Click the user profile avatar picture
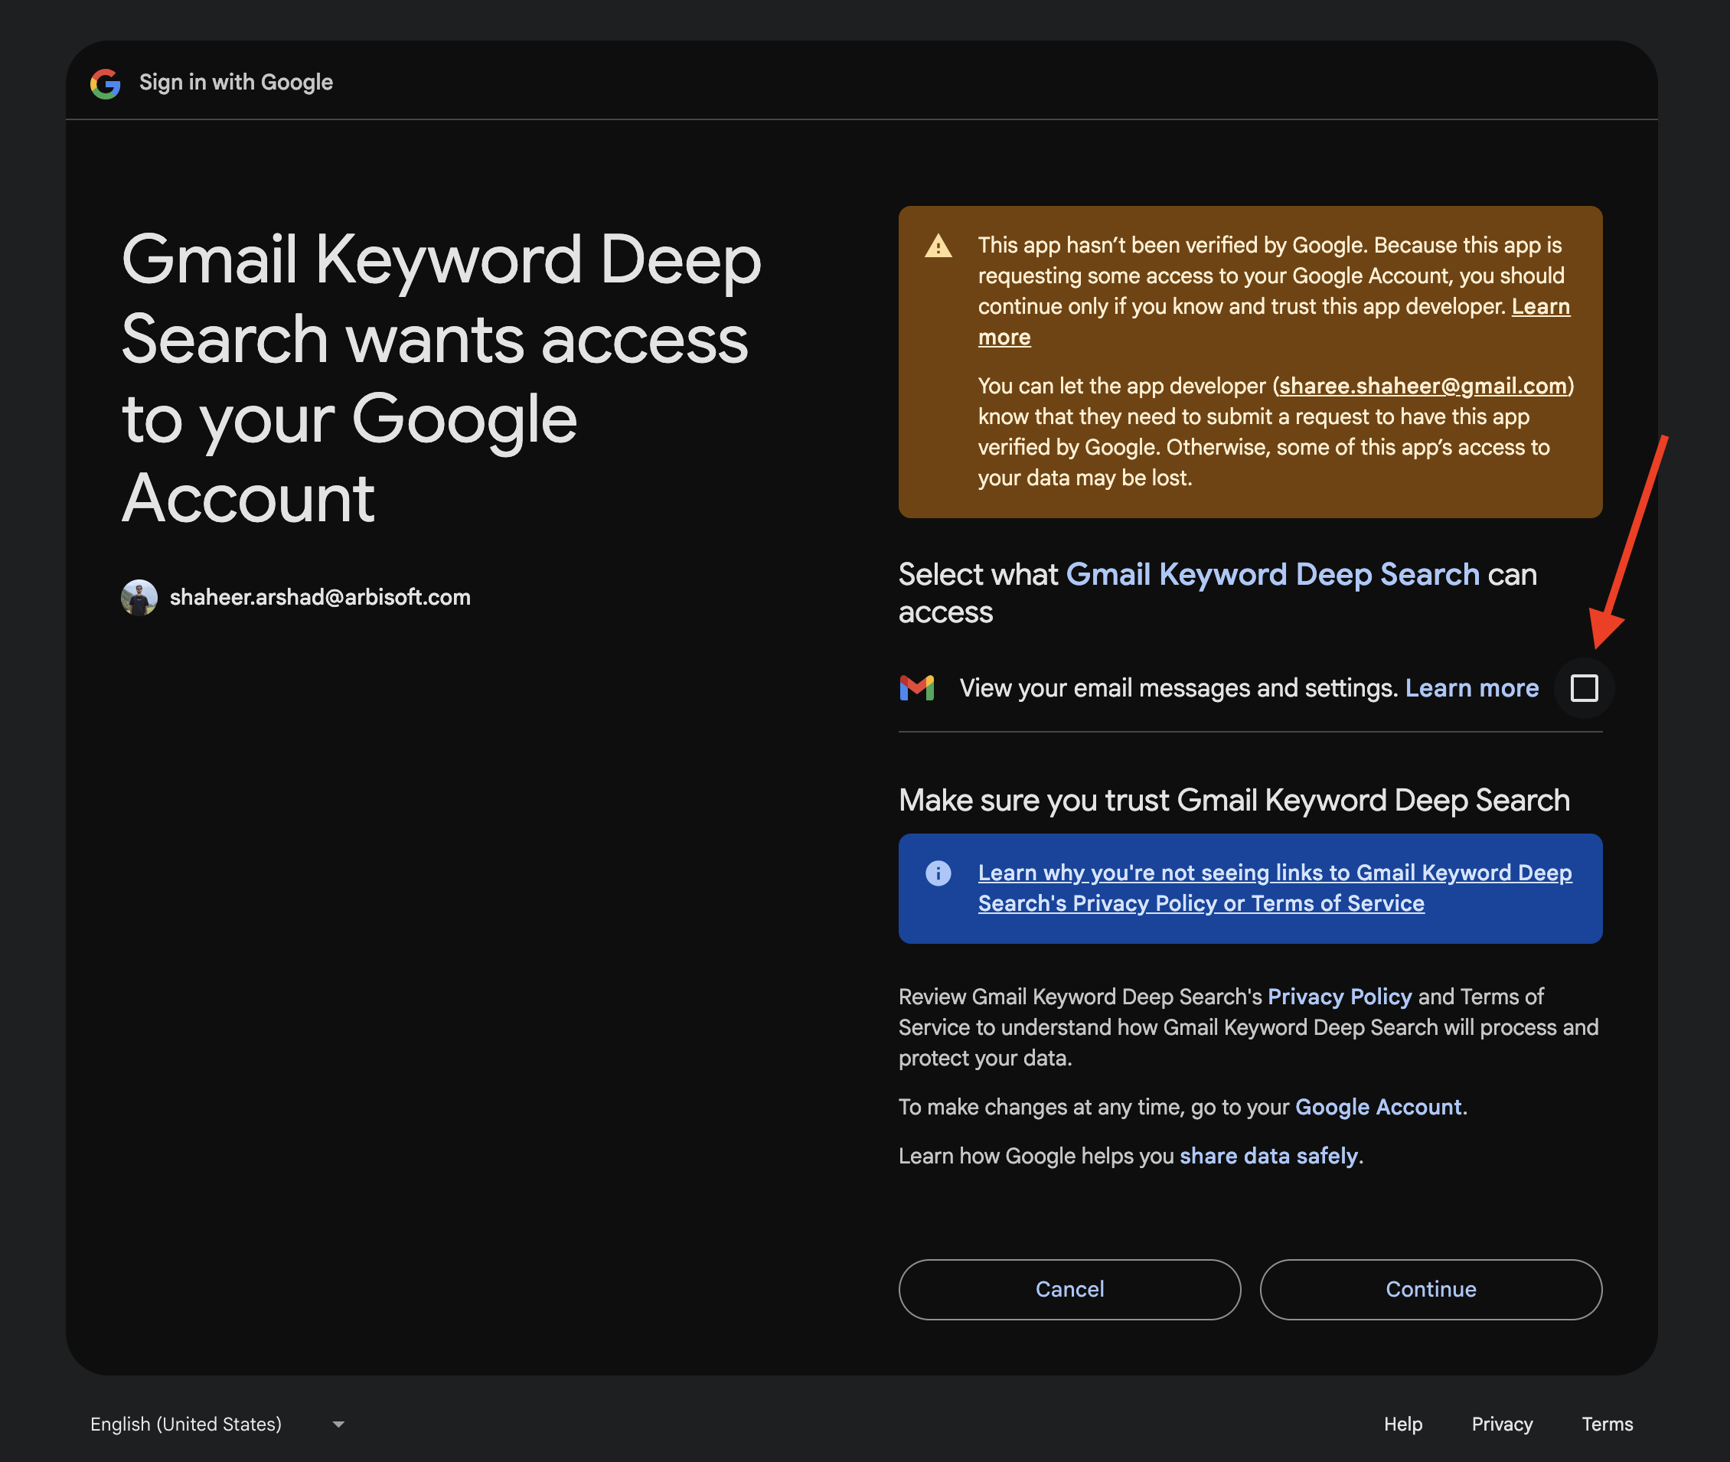Viewport: 1730px width, 1462px height. (139, 597)
